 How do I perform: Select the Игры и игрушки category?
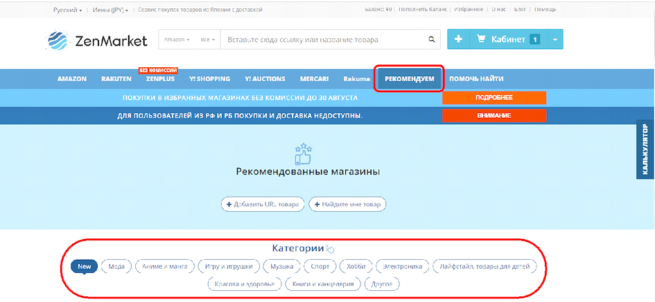[x=229, y=266]
